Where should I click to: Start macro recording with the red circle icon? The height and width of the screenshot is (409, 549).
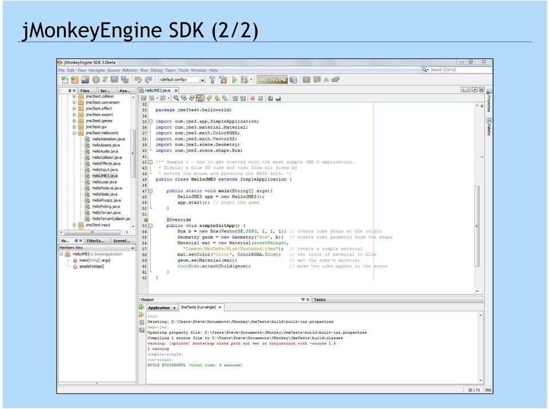point(252,98)
